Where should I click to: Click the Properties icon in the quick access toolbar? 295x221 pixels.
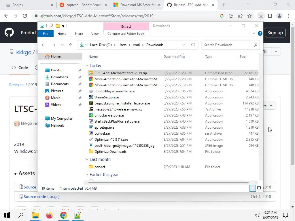pos(51,26)
